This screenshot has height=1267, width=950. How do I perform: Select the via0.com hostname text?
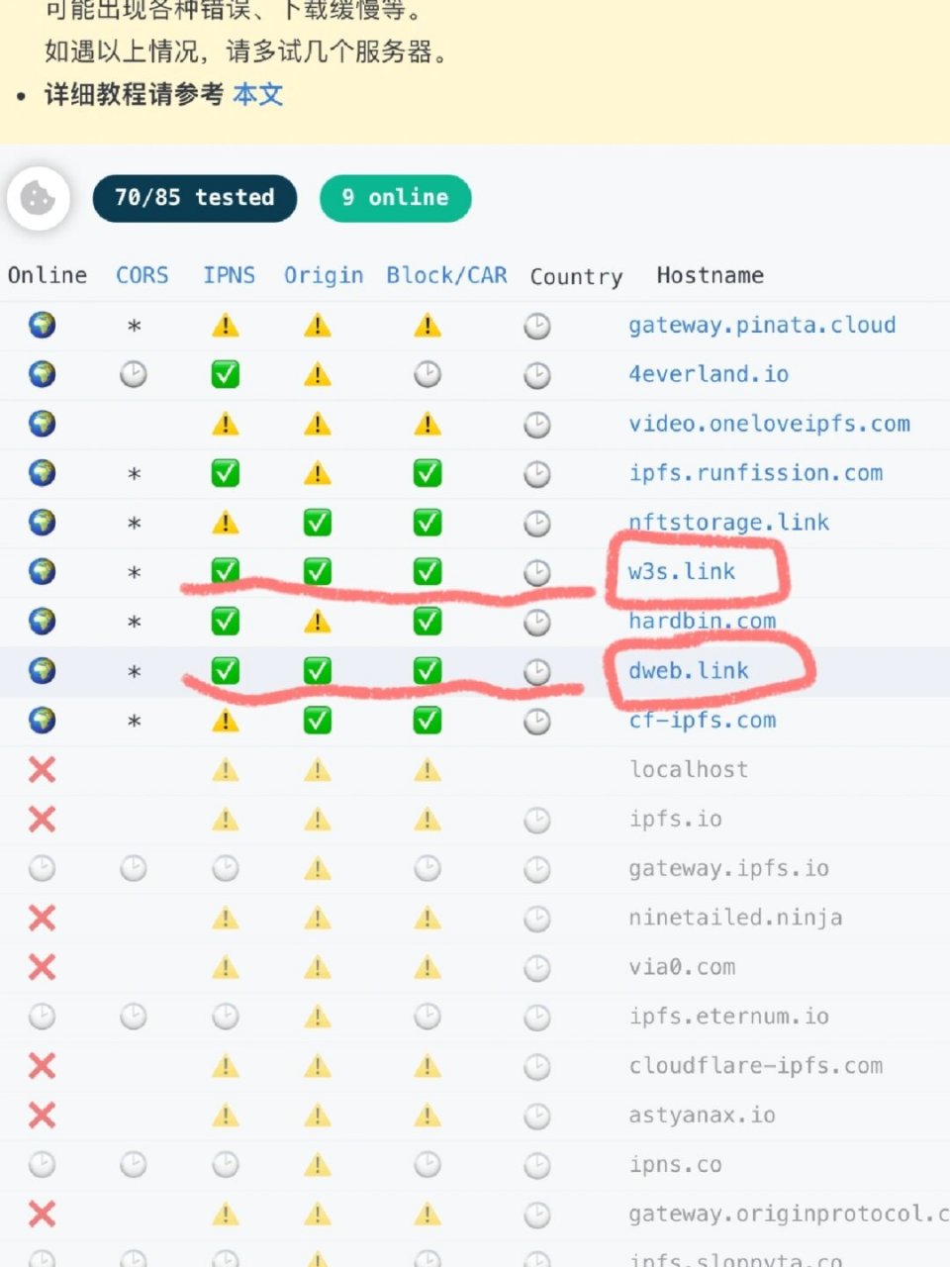682,967
